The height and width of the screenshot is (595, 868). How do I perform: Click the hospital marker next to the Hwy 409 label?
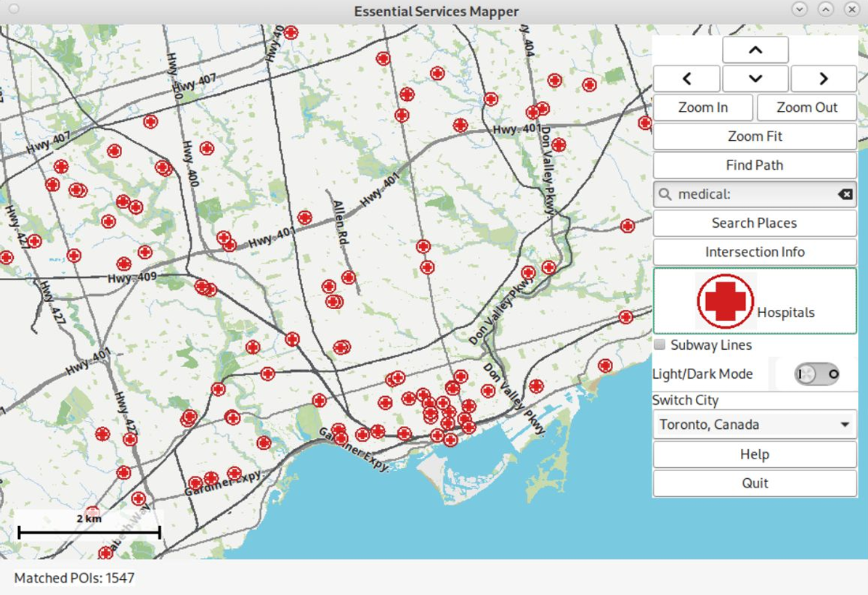(124, 264)
